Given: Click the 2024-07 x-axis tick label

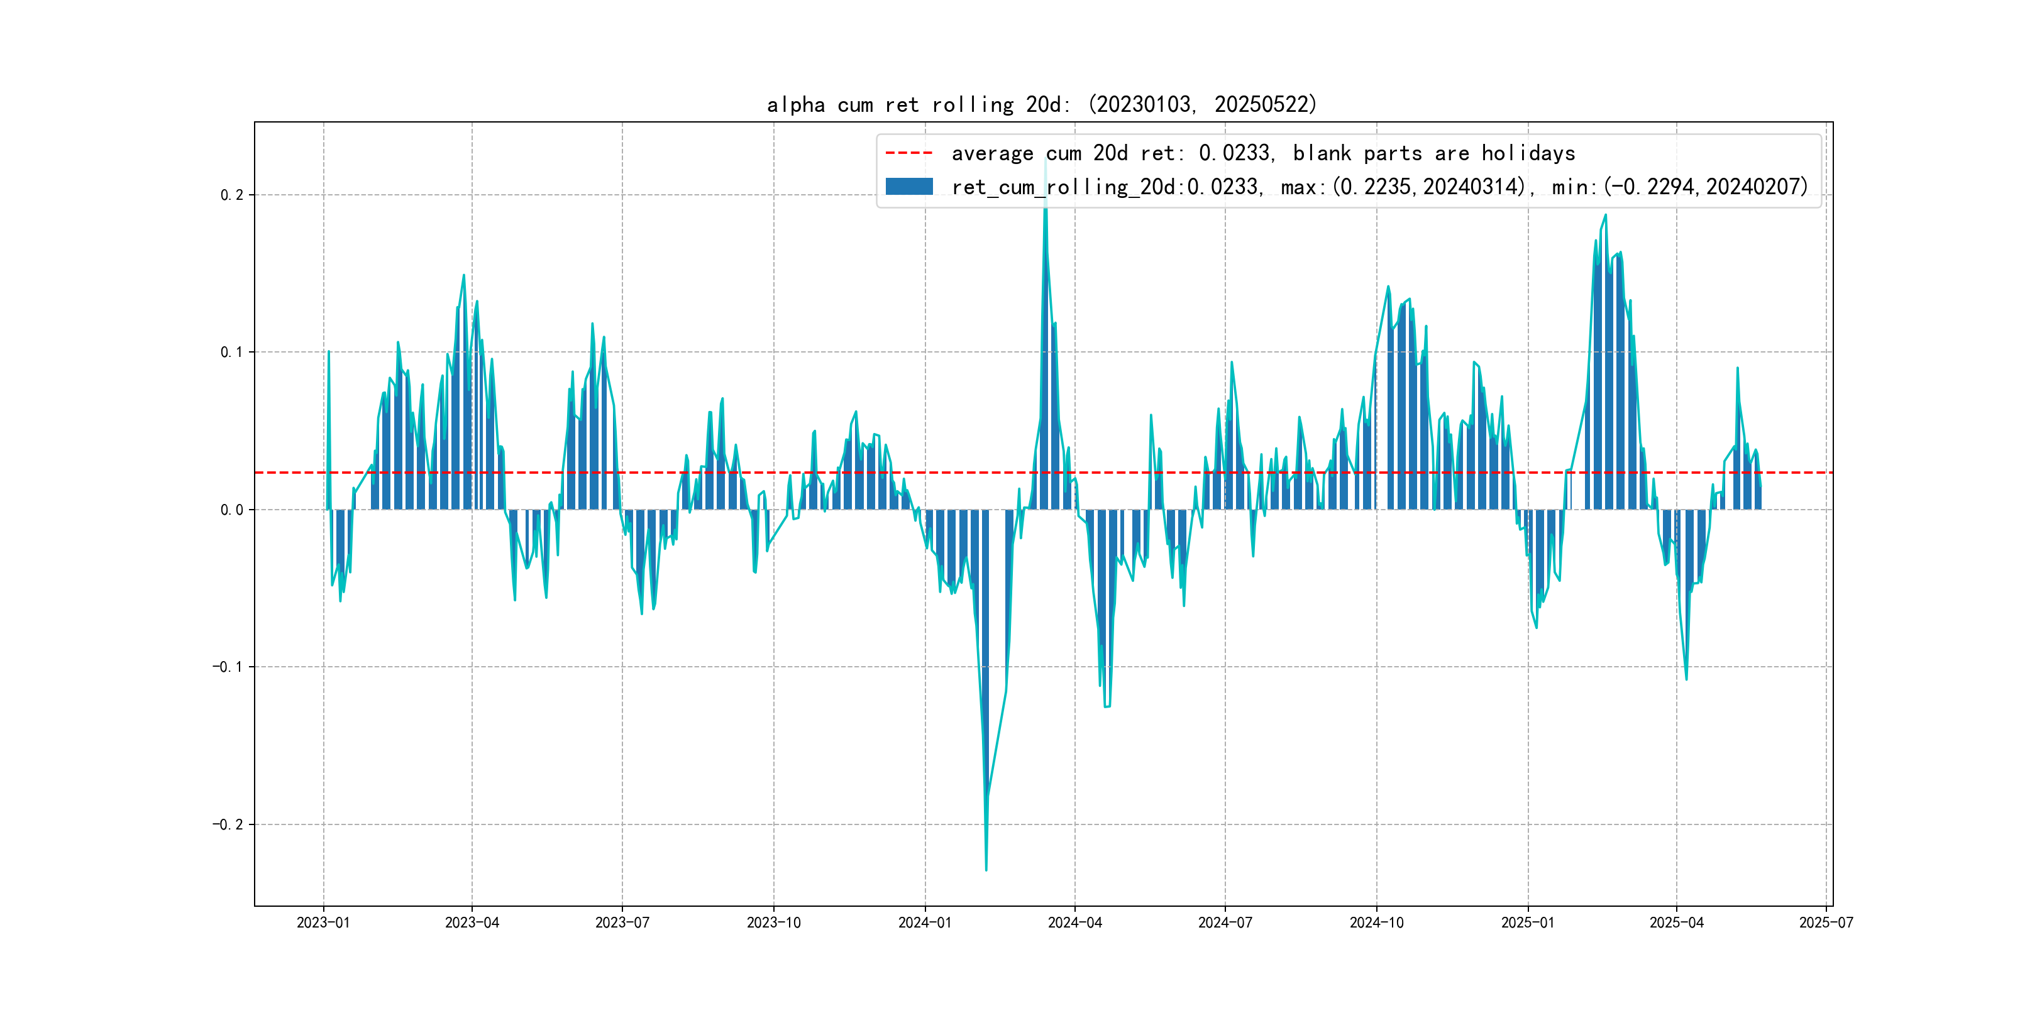Looking at the screenshot, I should [x=1225, y=922].
